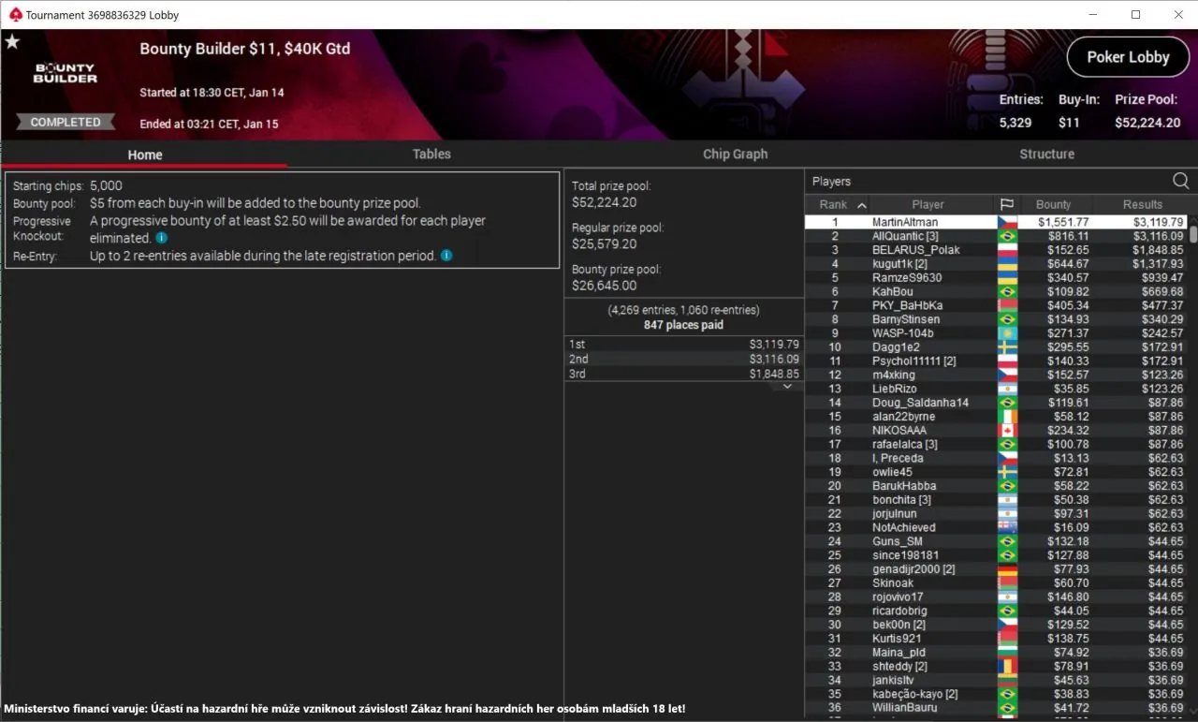The width and height of the screenshot is (1198, 722).
Task: Sort the list by Bounty column
Action: 1053,204
